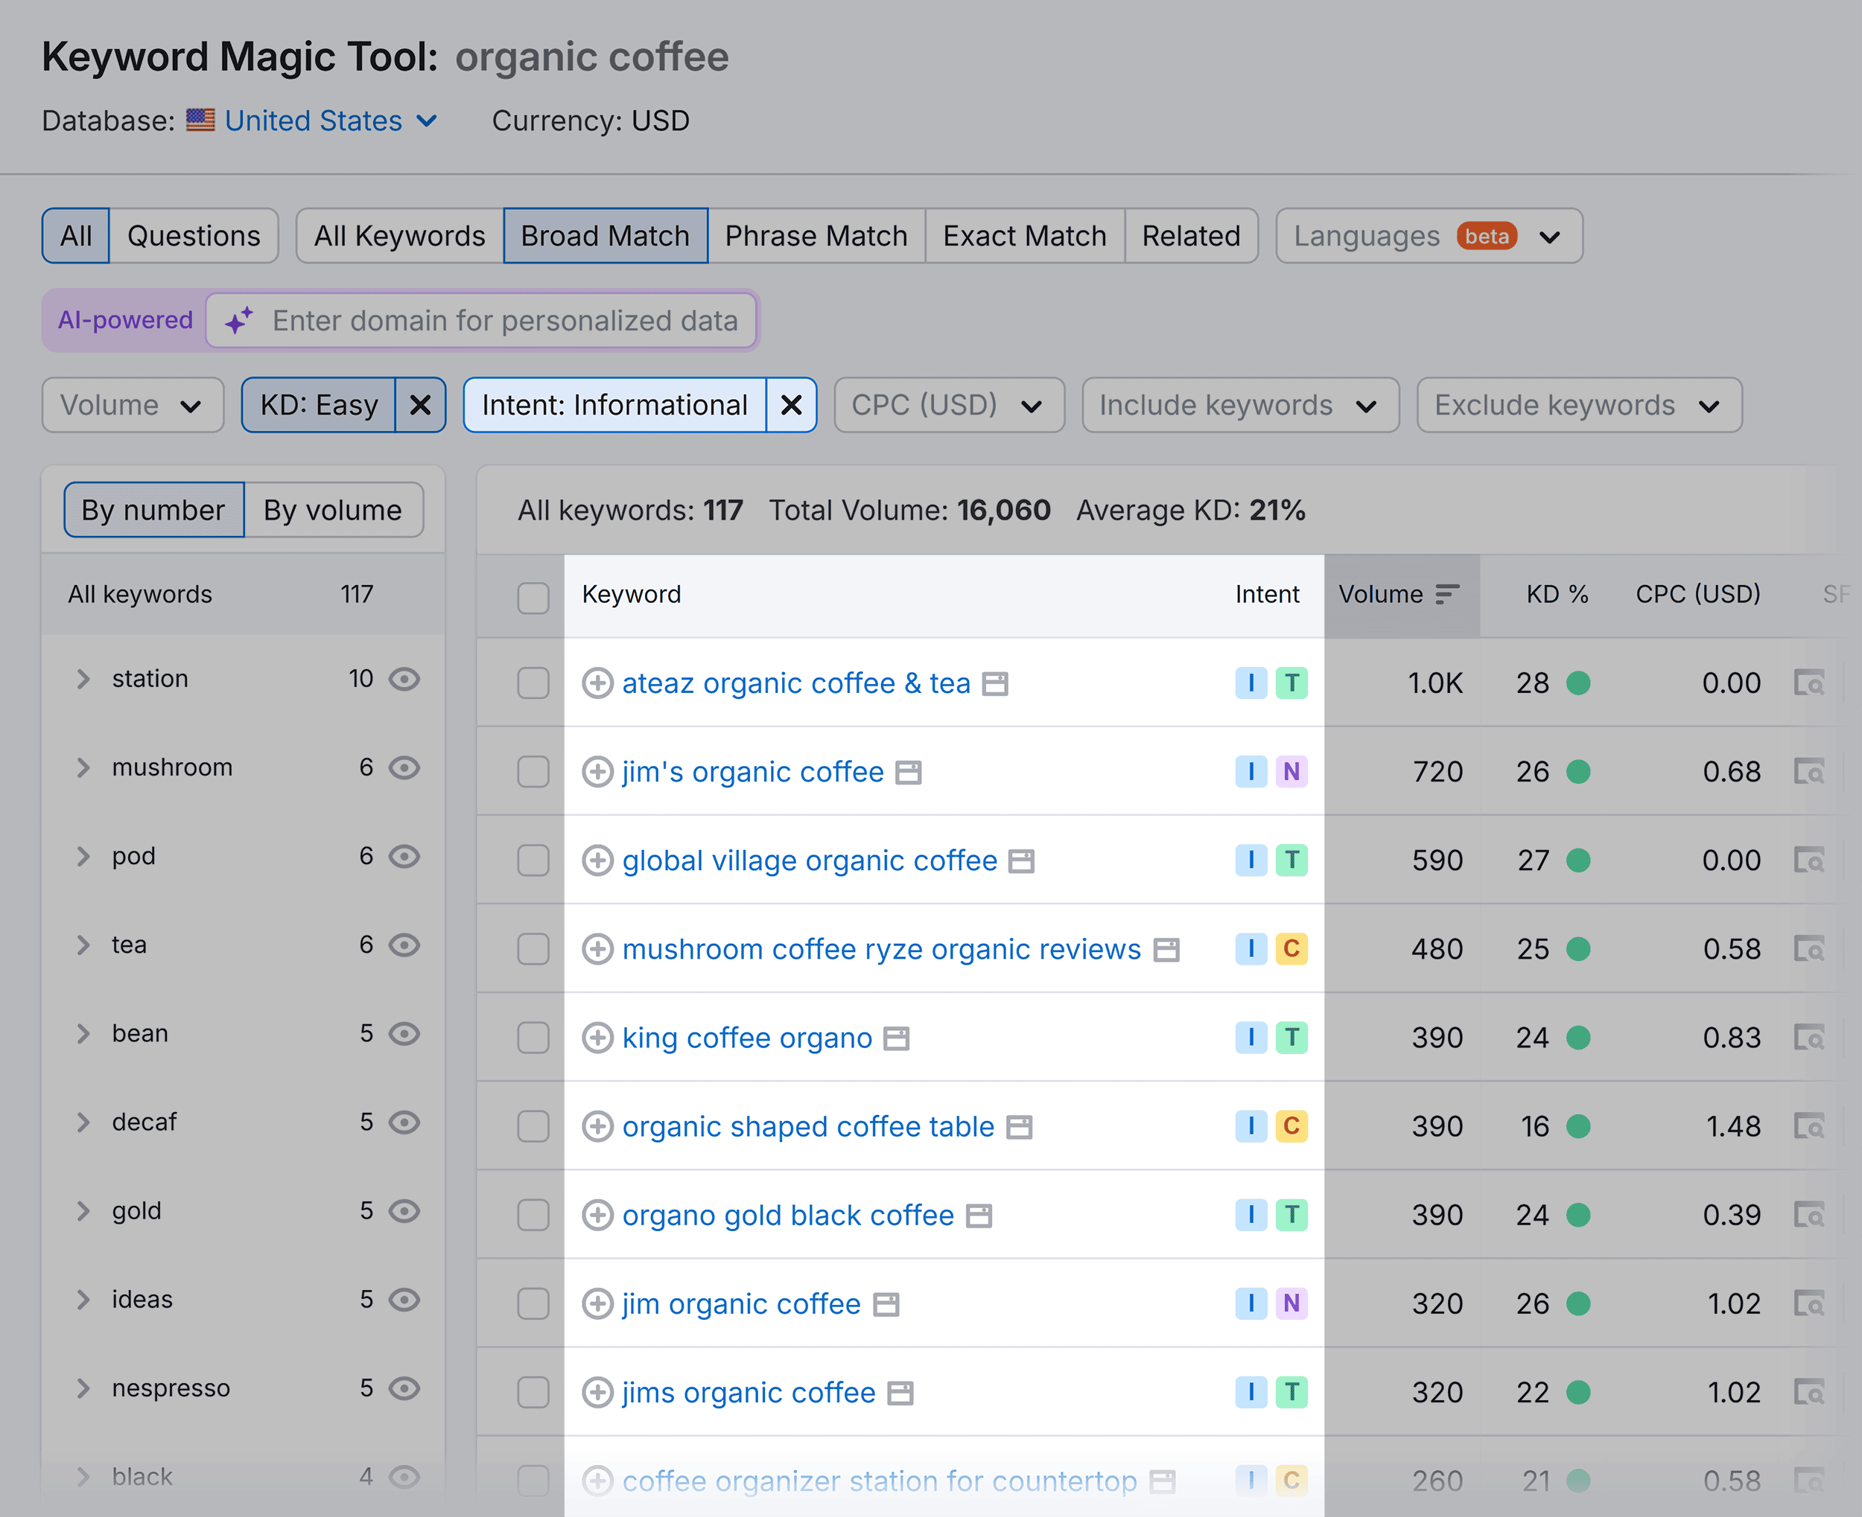
Task: Open 'jims organic coffee' keyword link
Action: pos(749,1392)
